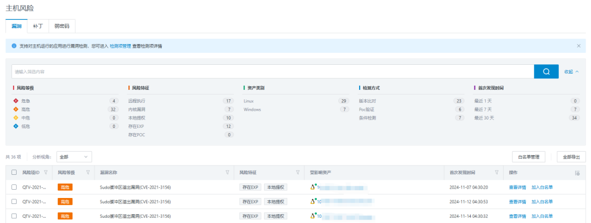Open the 风险等级 column filter funnel

[88, 172]
